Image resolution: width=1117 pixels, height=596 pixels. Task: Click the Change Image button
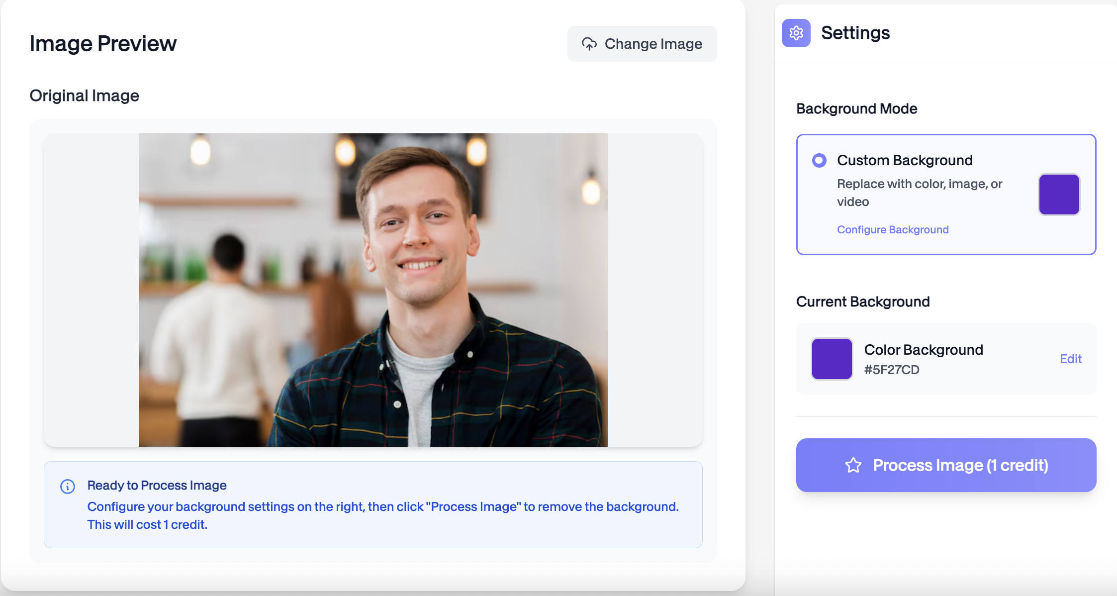pos(642,44)
